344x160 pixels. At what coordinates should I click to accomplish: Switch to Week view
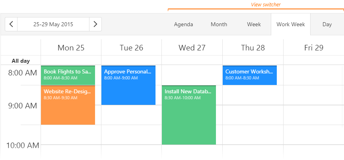[x=254, y=24]
